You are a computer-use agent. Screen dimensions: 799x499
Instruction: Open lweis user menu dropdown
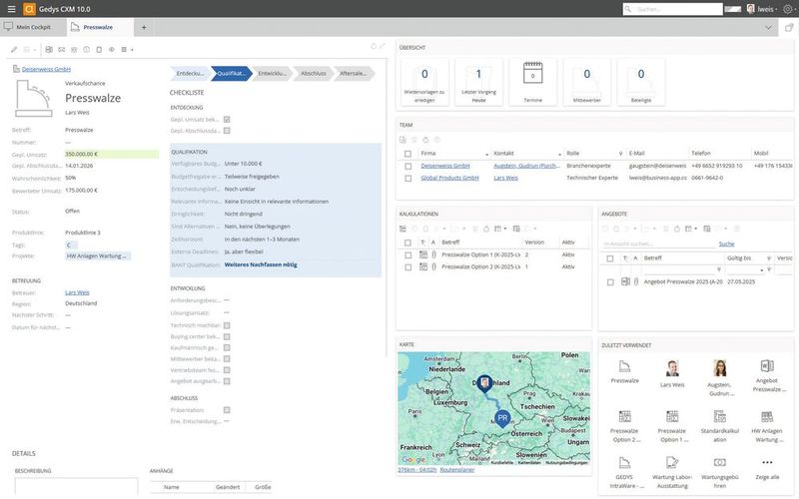[766, 9]
